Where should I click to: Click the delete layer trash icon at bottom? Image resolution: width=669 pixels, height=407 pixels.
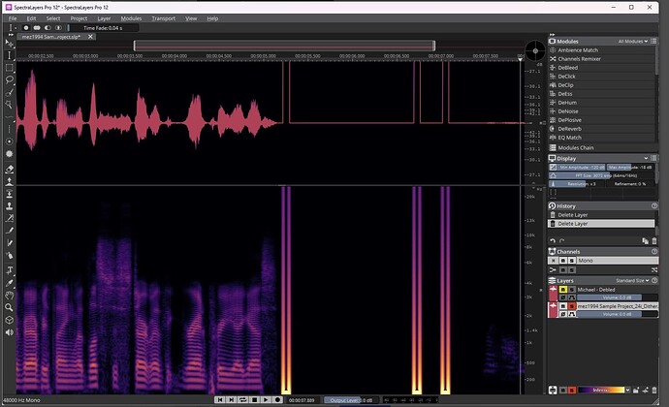tap(654, 390)
